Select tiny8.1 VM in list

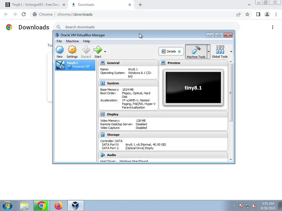[x=75, y=65]
